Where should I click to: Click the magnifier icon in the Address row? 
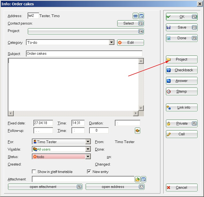(x=141, y=16)
